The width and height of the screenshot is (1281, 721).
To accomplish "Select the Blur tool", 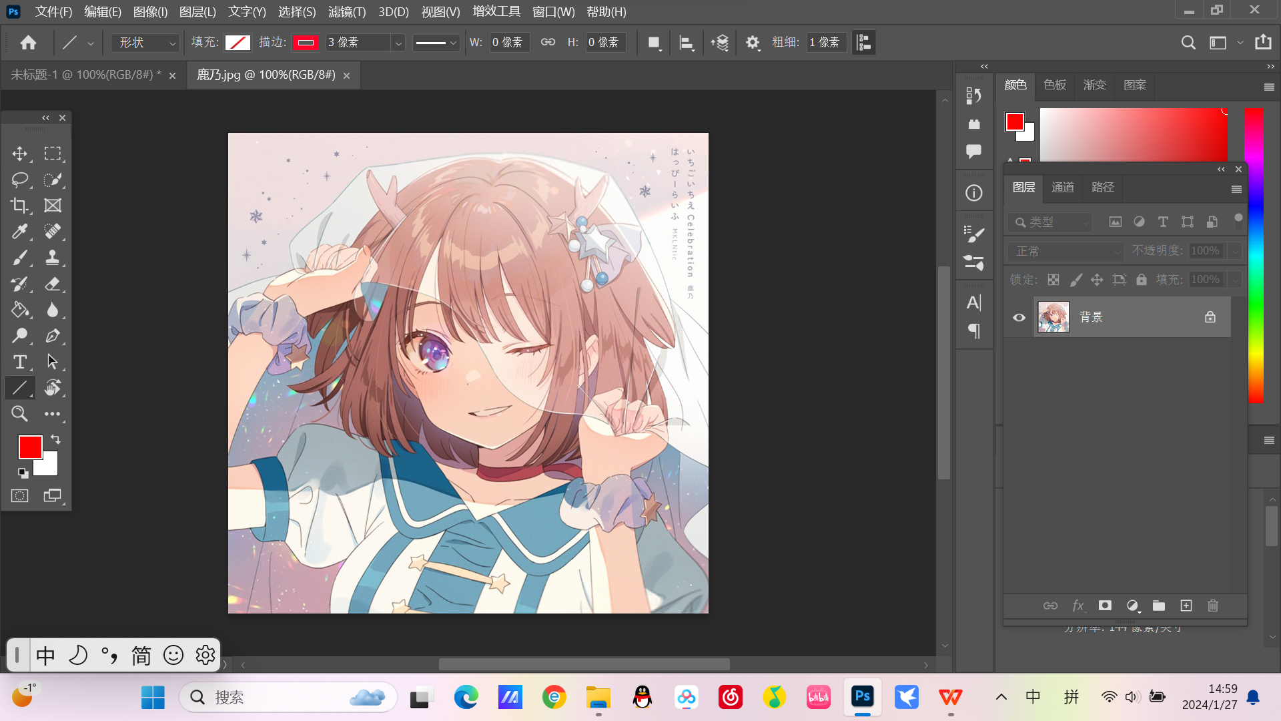I will (53, 310).
